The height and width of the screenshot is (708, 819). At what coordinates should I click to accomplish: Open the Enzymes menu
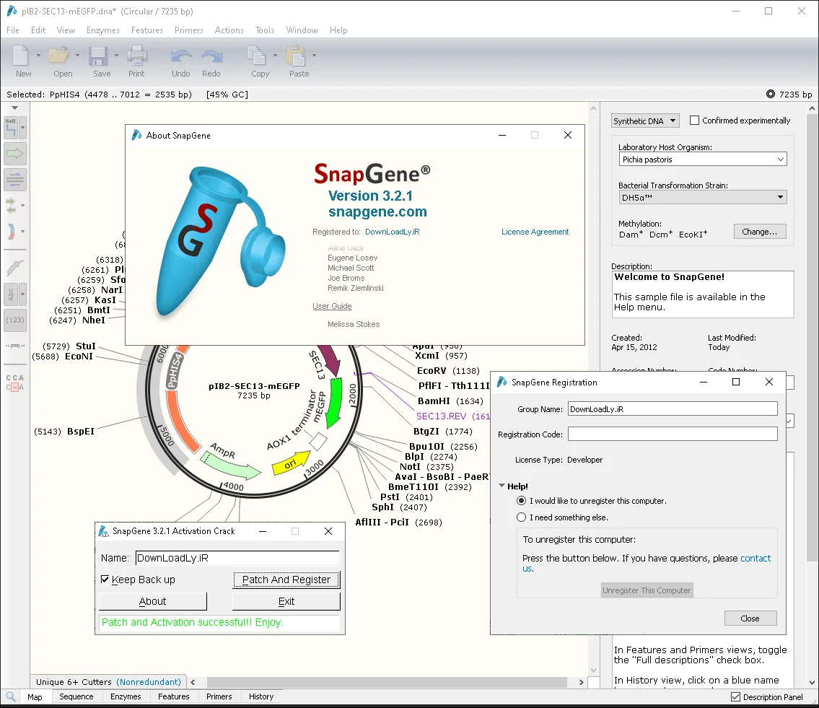103,30
